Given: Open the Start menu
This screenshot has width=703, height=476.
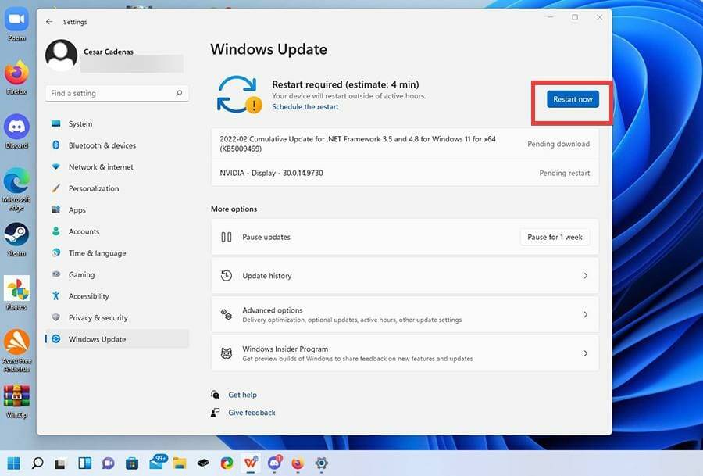Looking at the screenshot, I should 13,463.
